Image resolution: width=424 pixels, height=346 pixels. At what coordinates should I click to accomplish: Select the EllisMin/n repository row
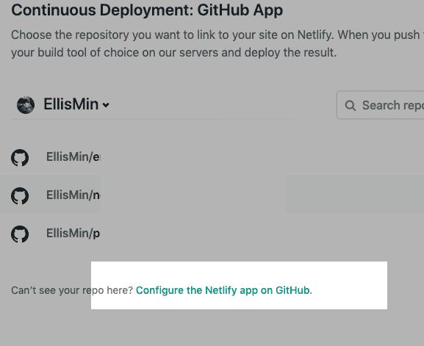pyautogui.click(x=212, y=195)
